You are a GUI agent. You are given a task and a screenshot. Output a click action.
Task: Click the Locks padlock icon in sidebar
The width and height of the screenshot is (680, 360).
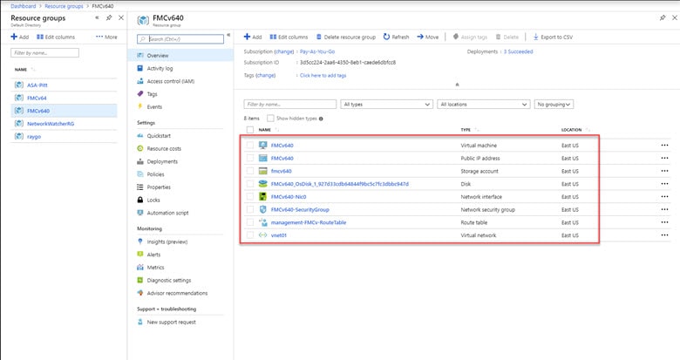pyautogui.click(x=142, y=200)
